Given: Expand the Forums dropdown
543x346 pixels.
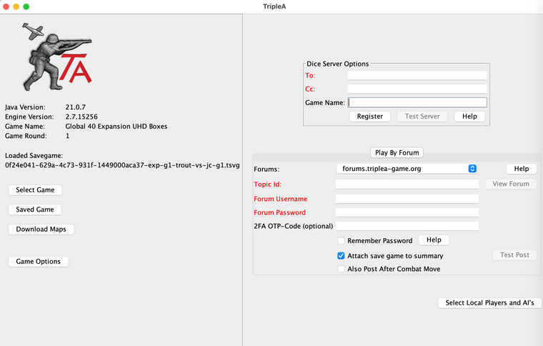Looking at the screenshot, I should 407,169.
